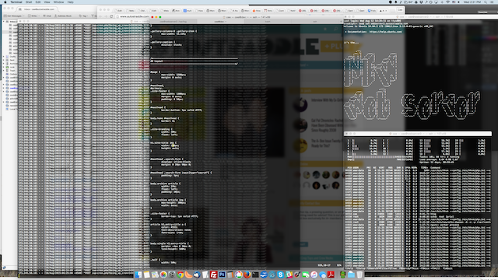Open the Edit menu

38,2
